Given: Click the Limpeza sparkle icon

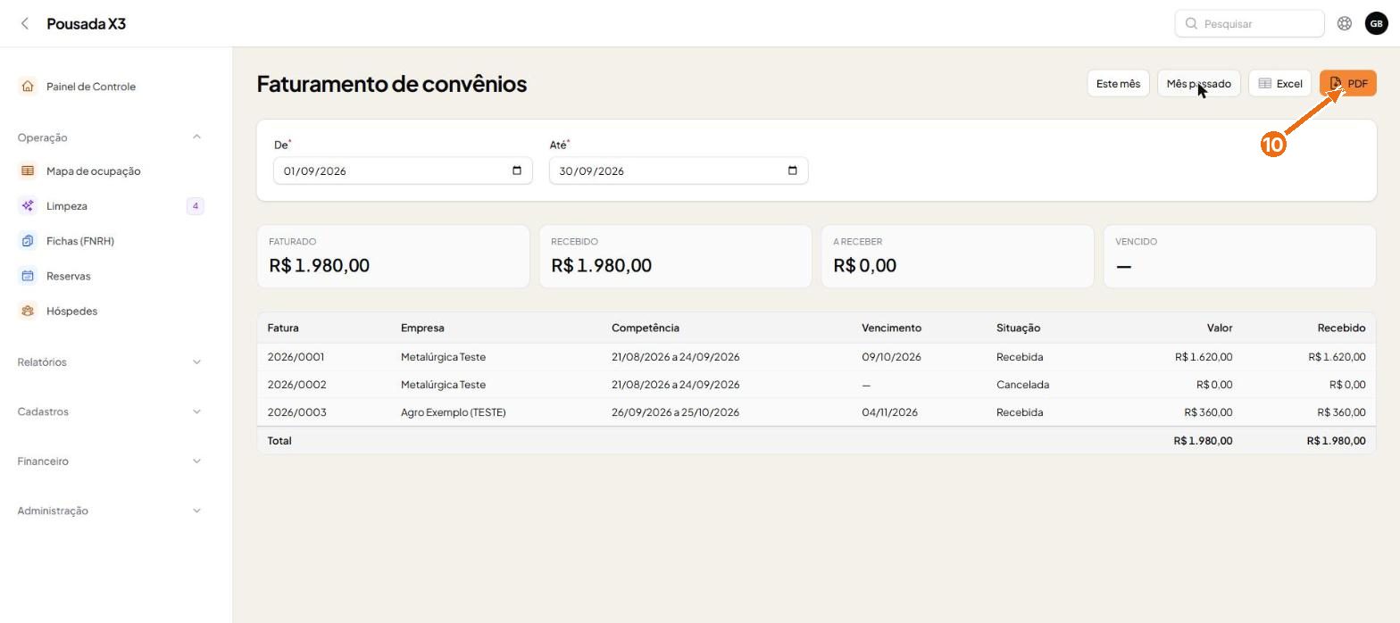Looking at the screenshot, I should tap(28, 206).
